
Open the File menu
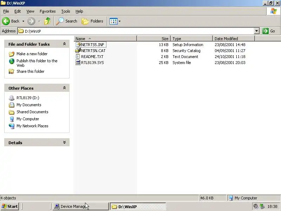click(x=6, y=11)
